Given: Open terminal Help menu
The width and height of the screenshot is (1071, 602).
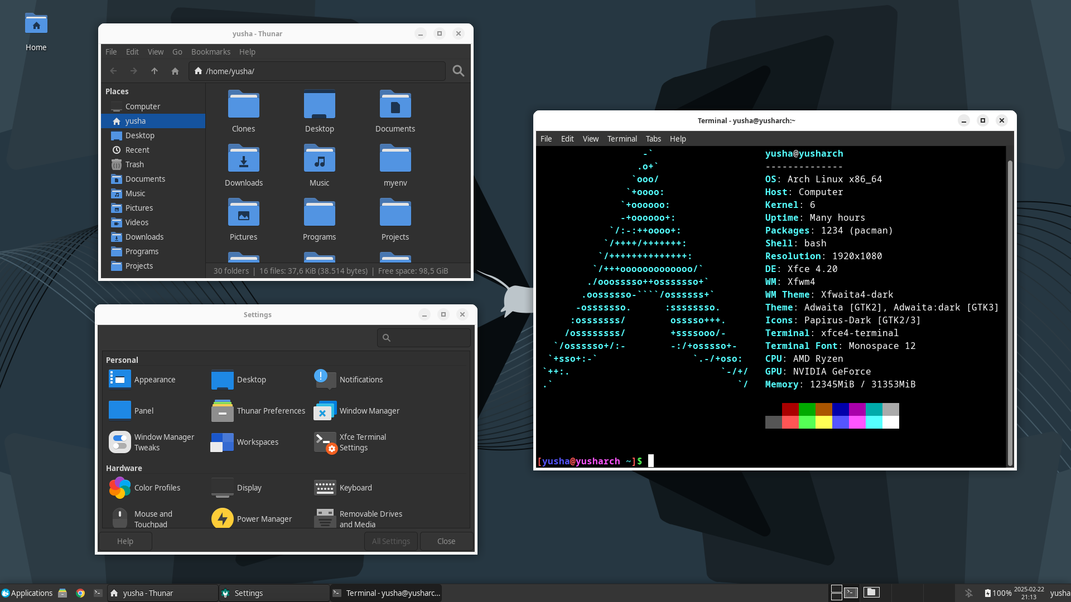Looking at the screenshot, I should point(678,138).
